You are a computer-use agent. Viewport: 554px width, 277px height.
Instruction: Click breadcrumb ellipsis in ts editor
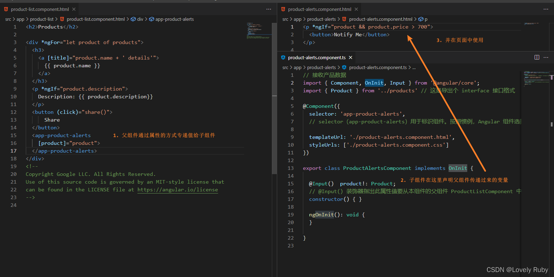414,67
